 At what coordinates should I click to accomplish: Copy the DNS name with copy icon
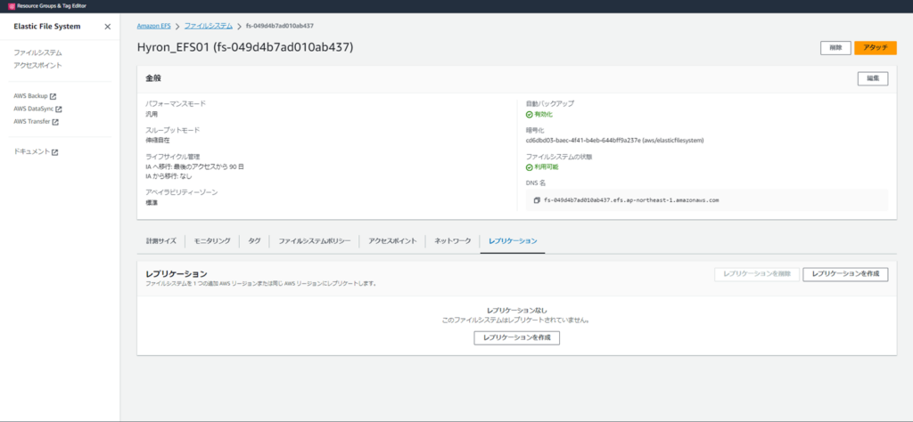[x=536, y=200]
